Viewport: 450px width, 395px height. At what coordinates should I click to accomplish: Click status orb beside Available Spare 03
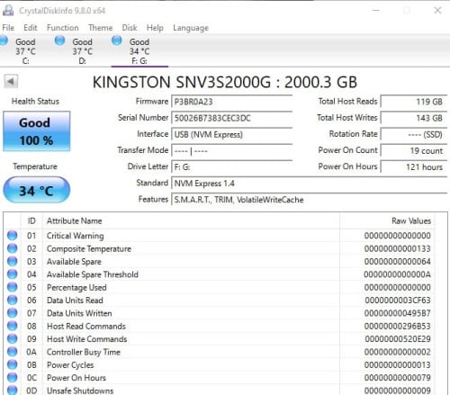(13, 261)
